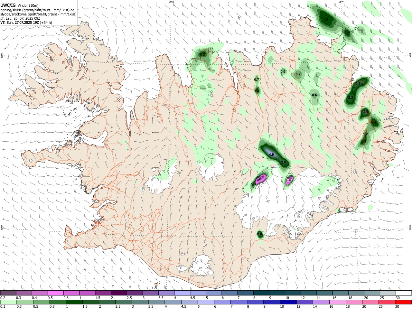The image size is (412, 309).
Task: Click the 3.0 value in eastern rain band
Action: [x=365, y=112]
